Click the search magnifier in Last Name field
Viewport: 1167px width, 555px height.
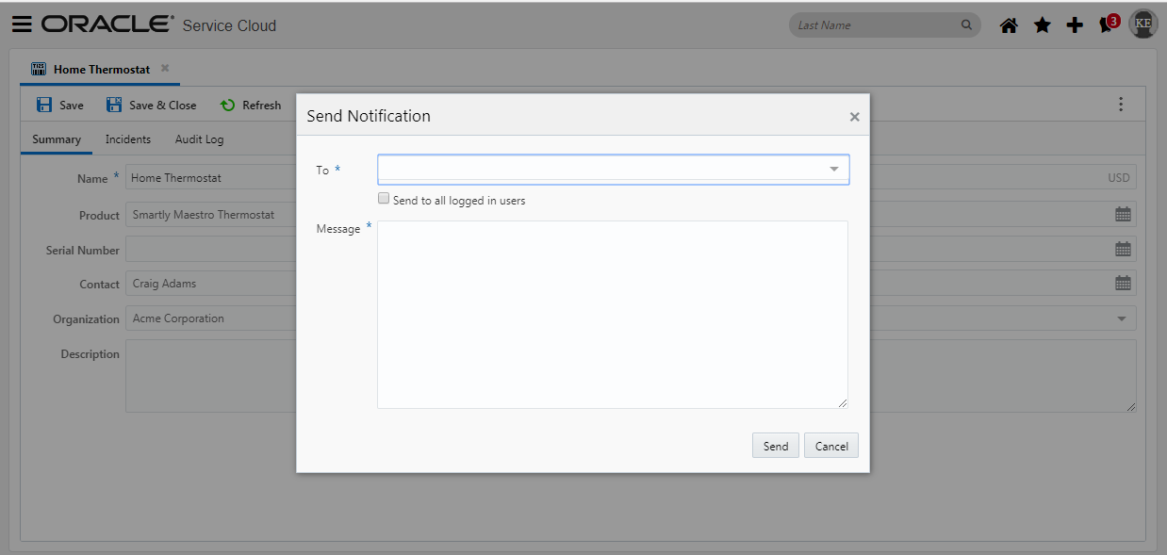(965, 24)
